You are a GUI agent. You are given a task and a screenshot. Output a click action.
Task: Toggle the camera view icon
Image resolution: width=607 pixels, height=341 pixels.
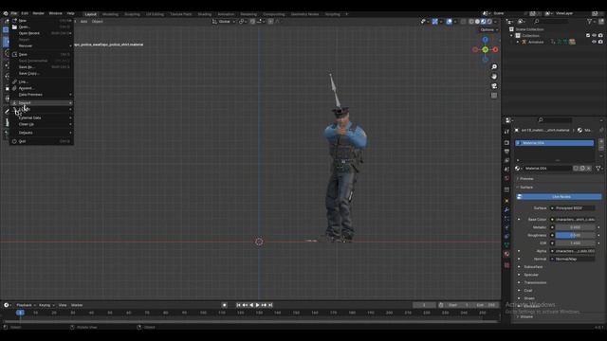coord(494,86)
